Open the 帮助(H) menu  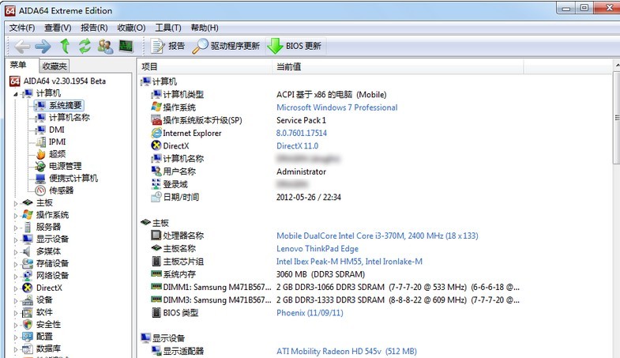pyautogui.click(x=205, y=28)
